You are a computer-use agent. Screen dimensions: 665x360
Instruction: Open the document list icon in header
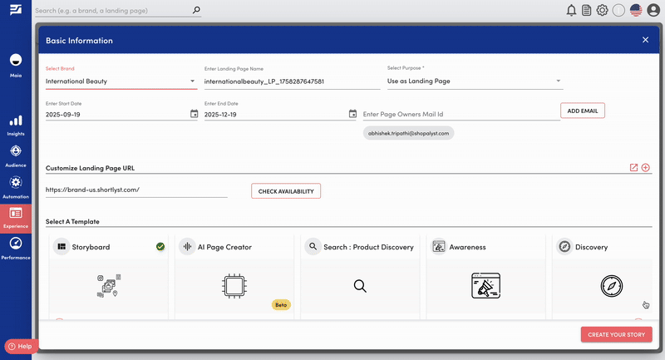[587, 10]
